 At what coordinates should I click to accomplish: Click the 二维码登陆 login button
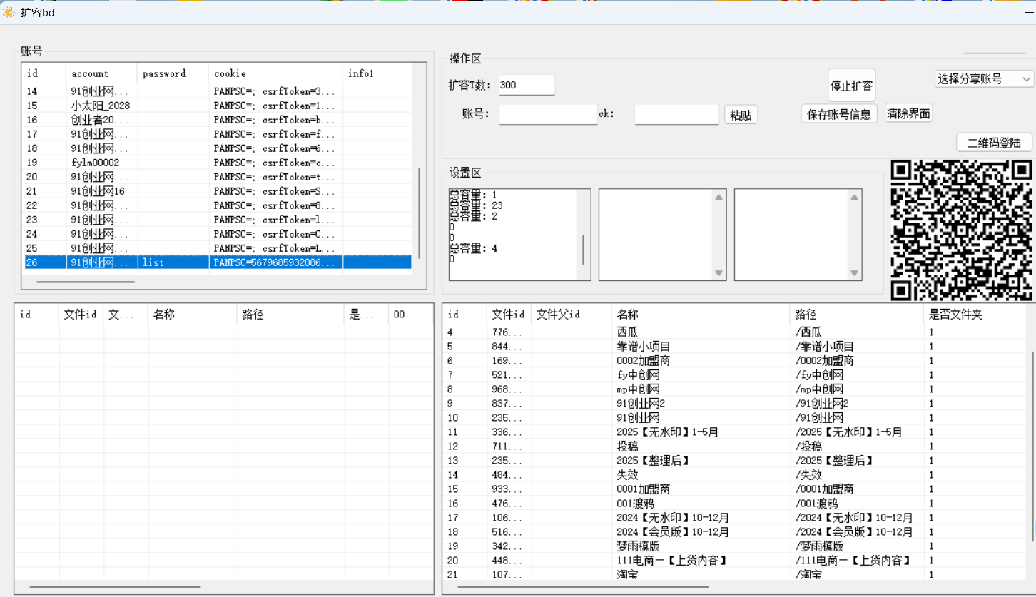tap(994, 142)
